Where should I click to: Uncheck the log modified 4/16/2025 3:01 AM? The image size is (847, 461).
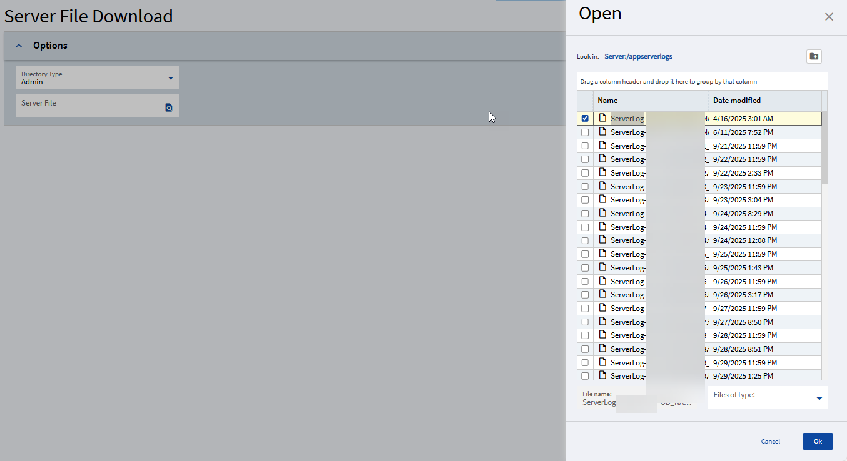(585, 118)
